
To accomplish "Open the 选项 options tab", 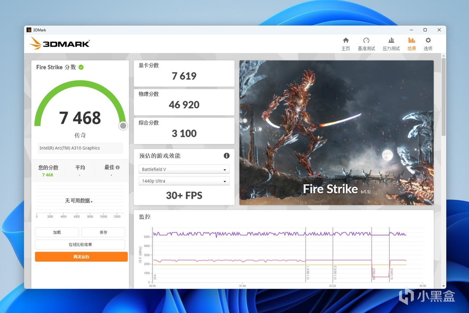I will click(x=428, y=44).
